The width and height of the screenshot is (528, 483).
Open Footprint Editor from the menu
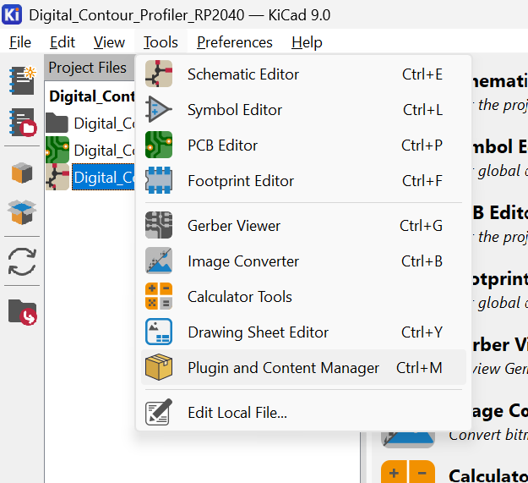coord(303,181)
